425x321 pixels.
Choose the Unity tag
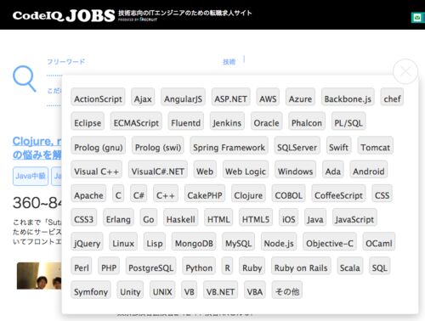130,290
